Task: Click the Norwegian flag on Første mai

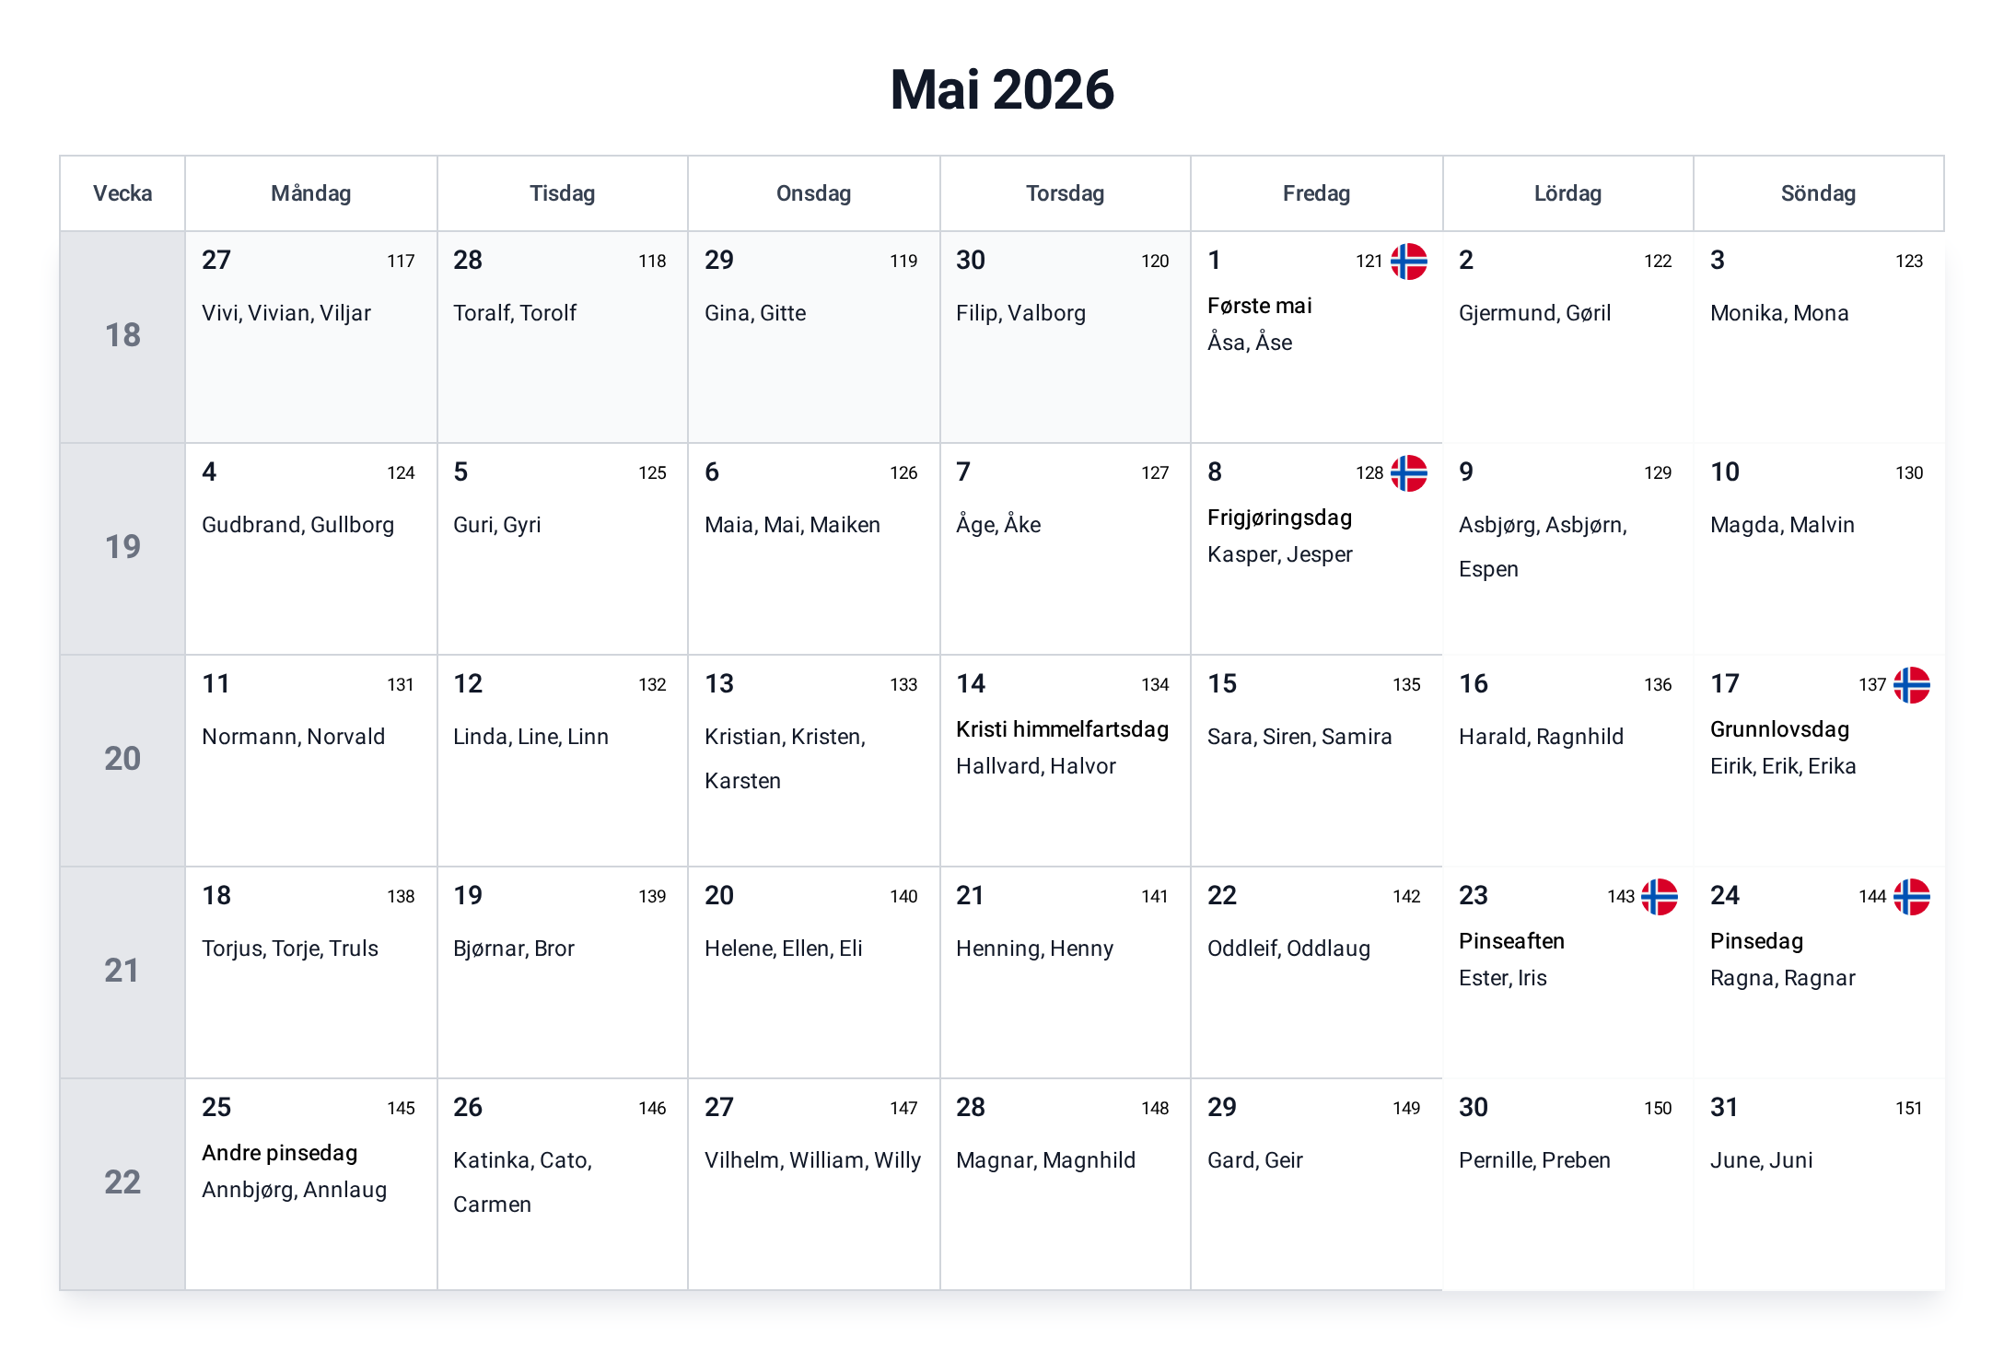Action: [x=1408, y=262]
